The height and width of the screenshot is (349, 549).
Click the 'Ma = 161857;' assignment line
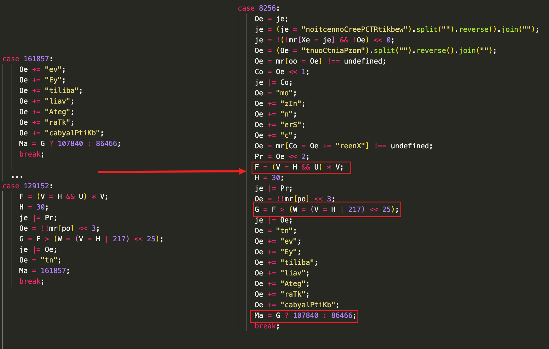pos(44,271)
